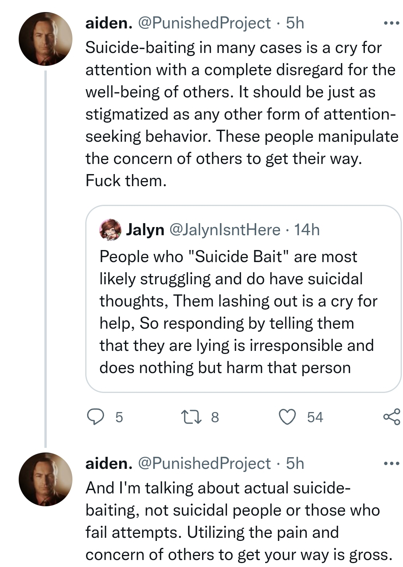Open the second tweet's 5h timestamp
This screenshot has width=403, height=567.
click(295, 463)
